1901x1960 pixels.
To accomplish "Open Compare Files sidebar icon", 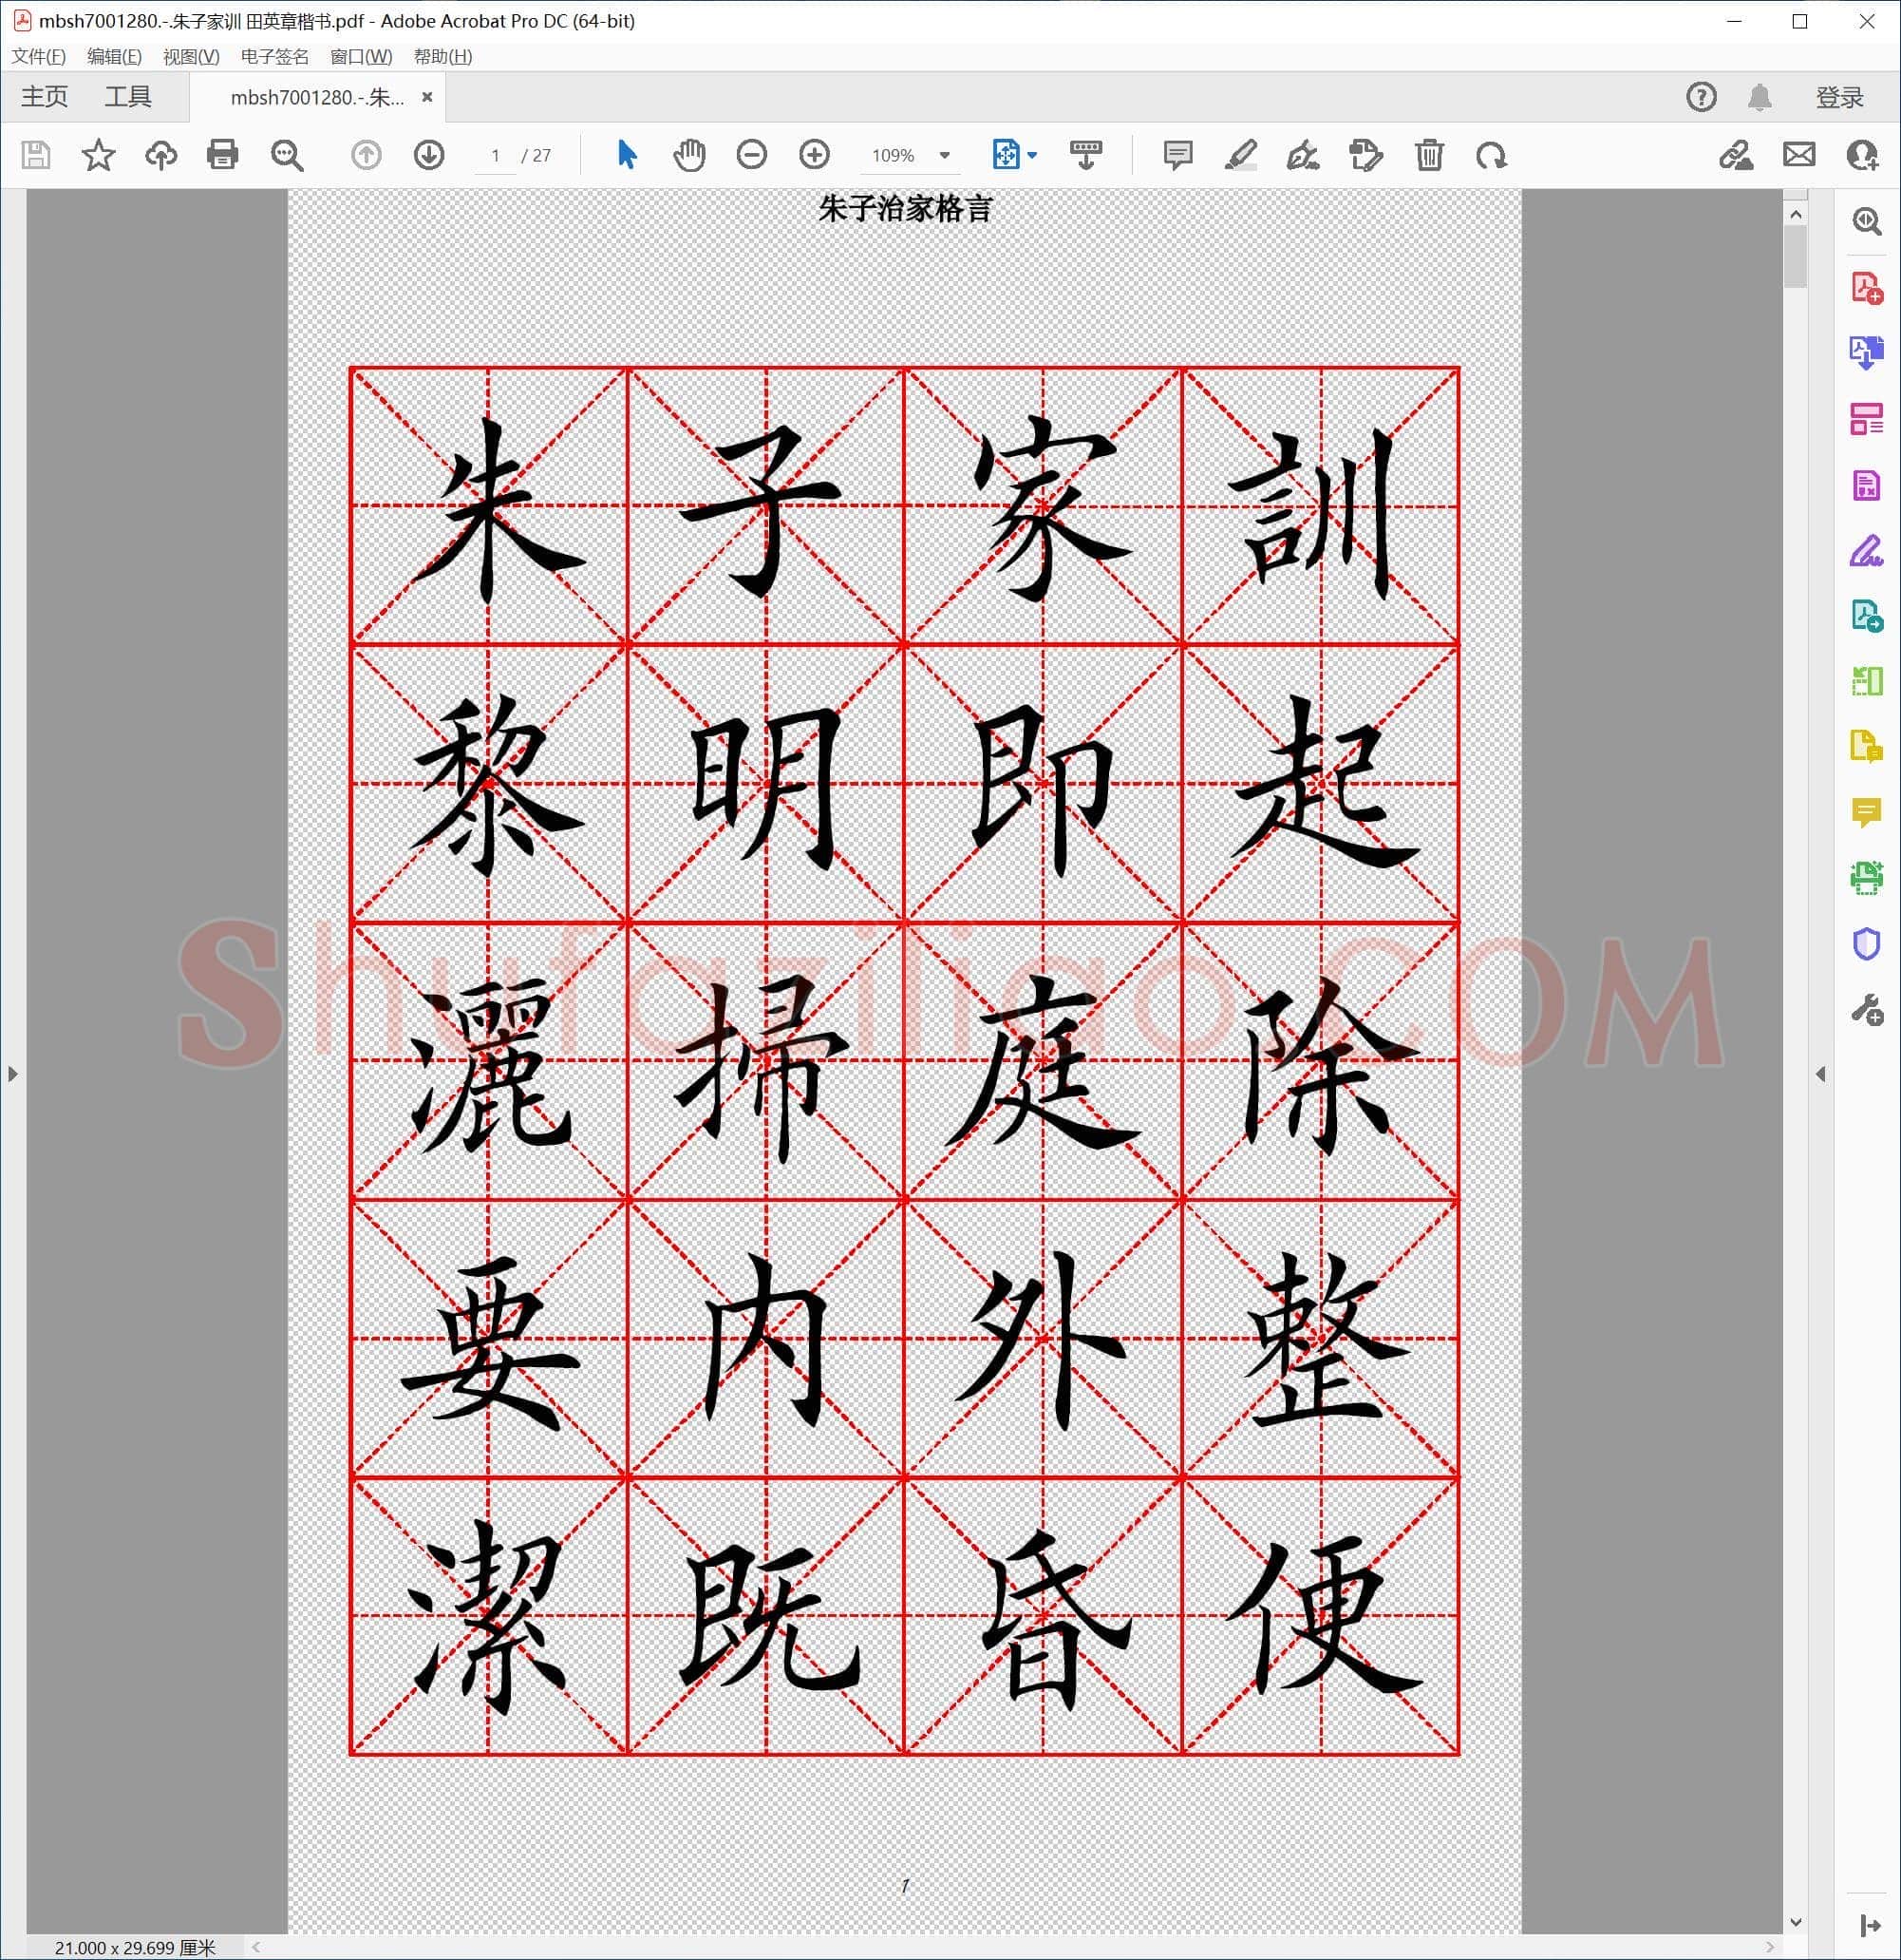I will coord(1866,682).
